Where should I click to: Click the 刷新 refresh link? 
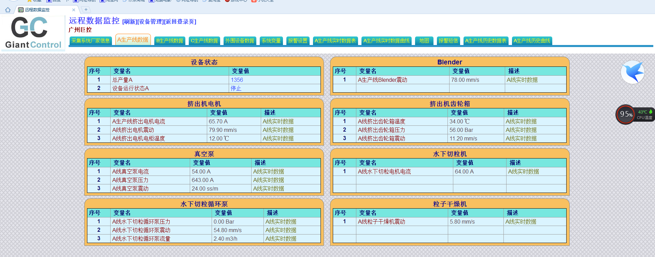pos(129,22)
